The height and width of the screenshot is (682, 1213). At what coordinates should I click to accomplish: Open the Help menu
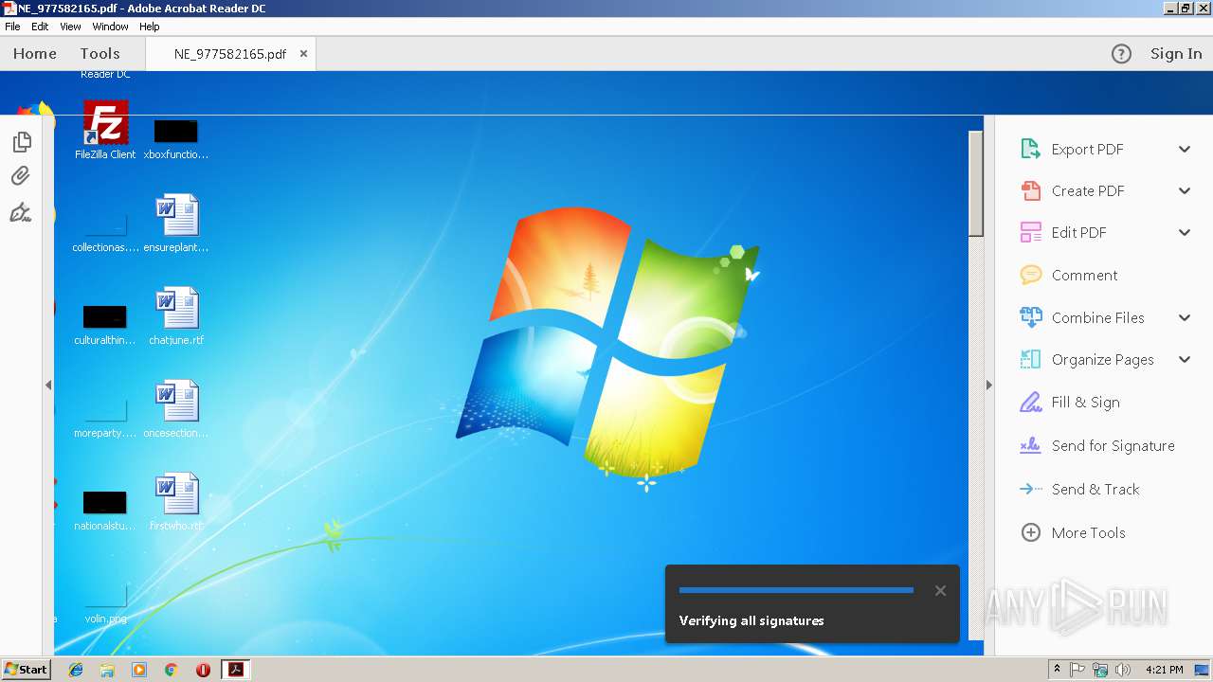point(150,27)
